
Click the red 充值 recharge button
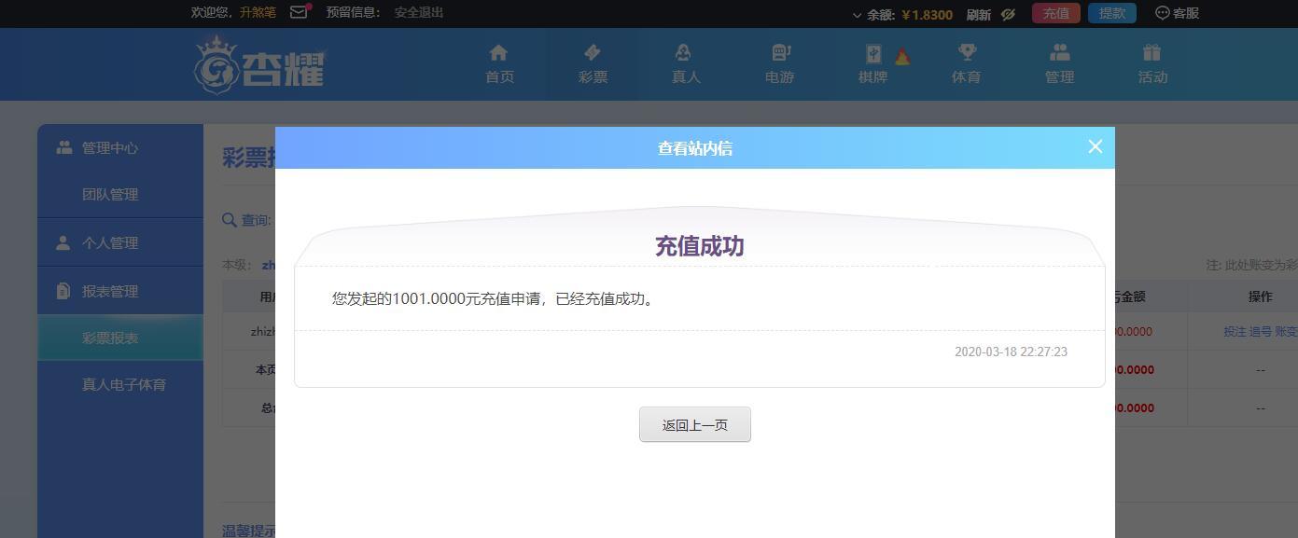(1056, 13)
